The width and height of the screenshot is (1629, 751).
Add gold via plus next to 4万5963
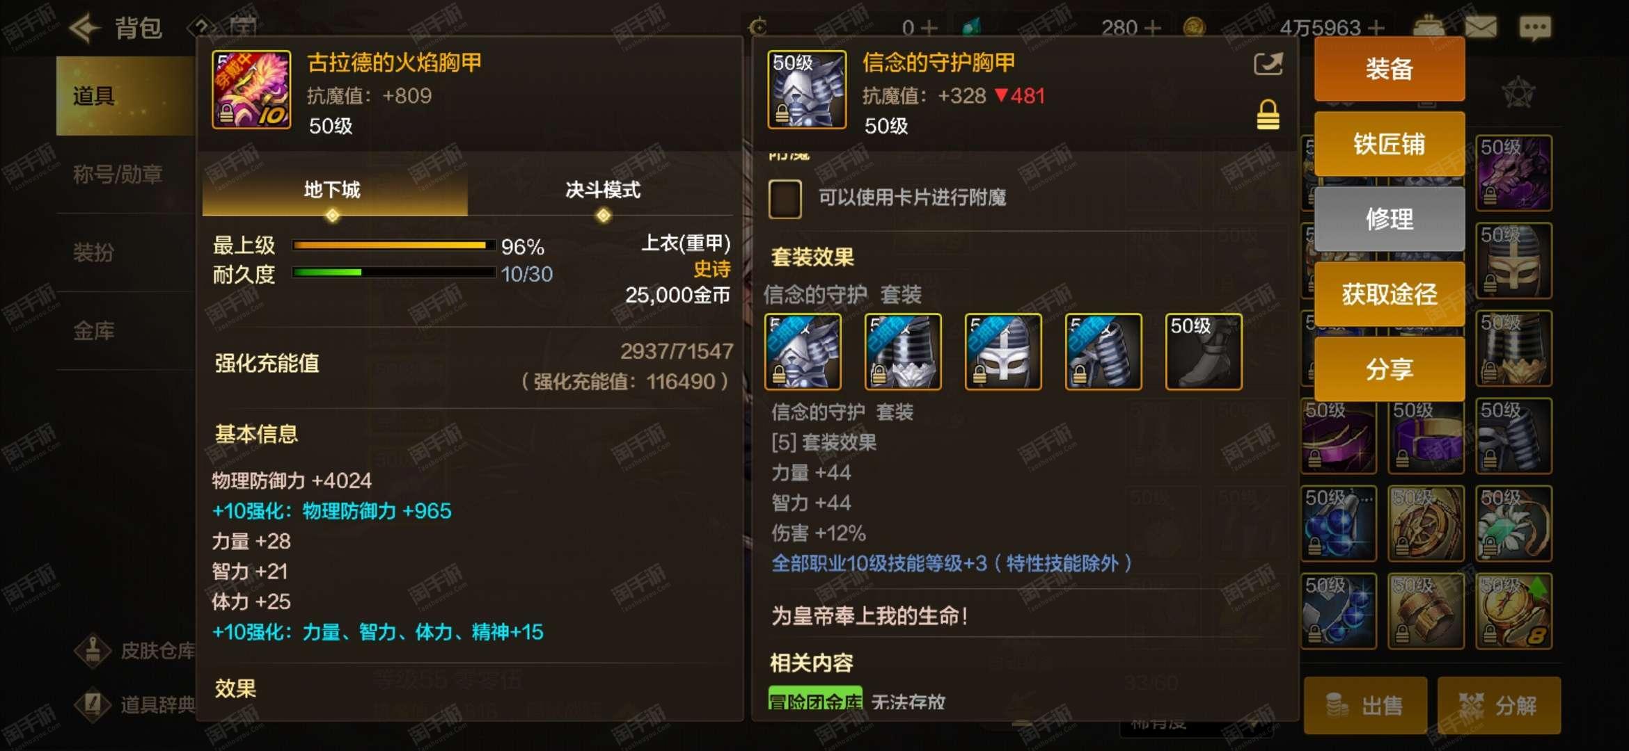tap(1376, 28)
